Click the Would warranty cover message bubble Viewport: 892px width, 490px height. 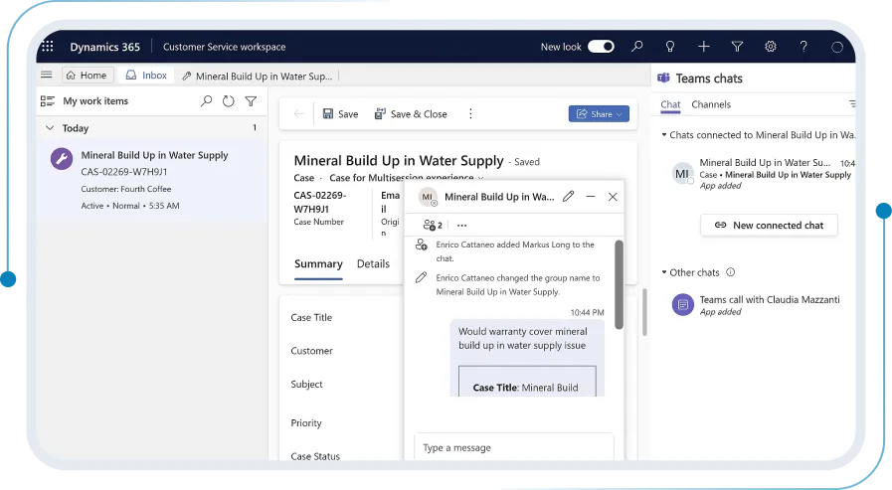(x=527, y=358)
